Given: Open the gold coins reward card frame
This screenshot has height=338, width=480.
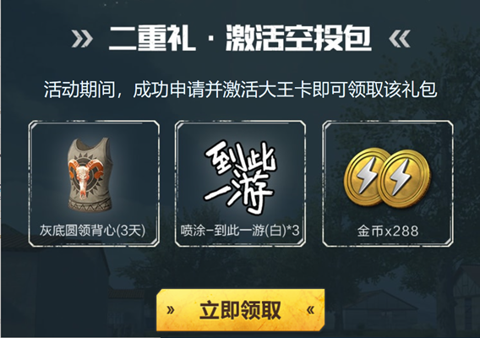Looking at the screenshot, I should (x=388, y=183).
